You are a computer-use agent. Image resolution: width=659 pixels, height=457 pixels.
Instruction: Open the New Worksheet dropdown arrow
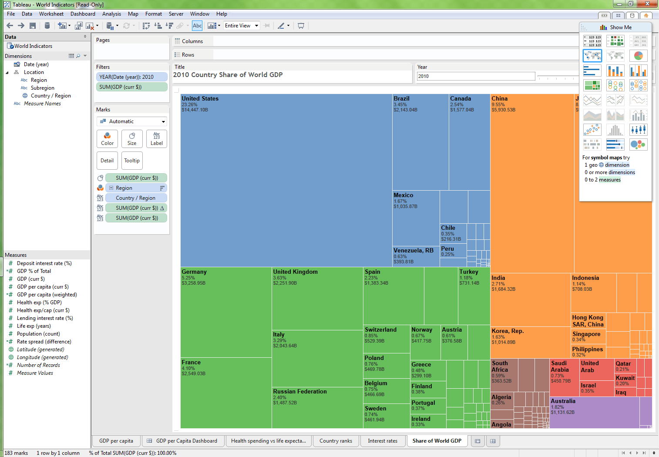pyautogui.click(x=69, y=26)
